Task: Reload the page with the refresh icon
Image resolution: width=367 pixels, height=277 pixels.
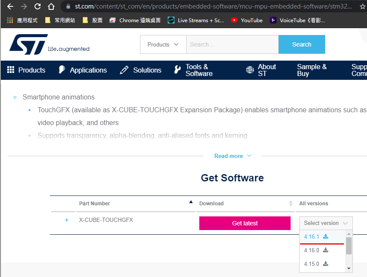Action: [x=38, y=6]
